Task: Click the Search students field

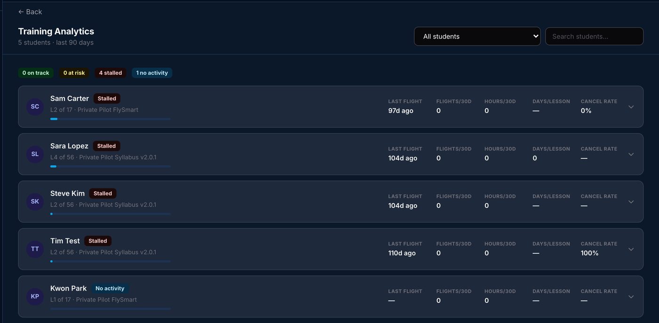Action: click(x=594, y=36)
